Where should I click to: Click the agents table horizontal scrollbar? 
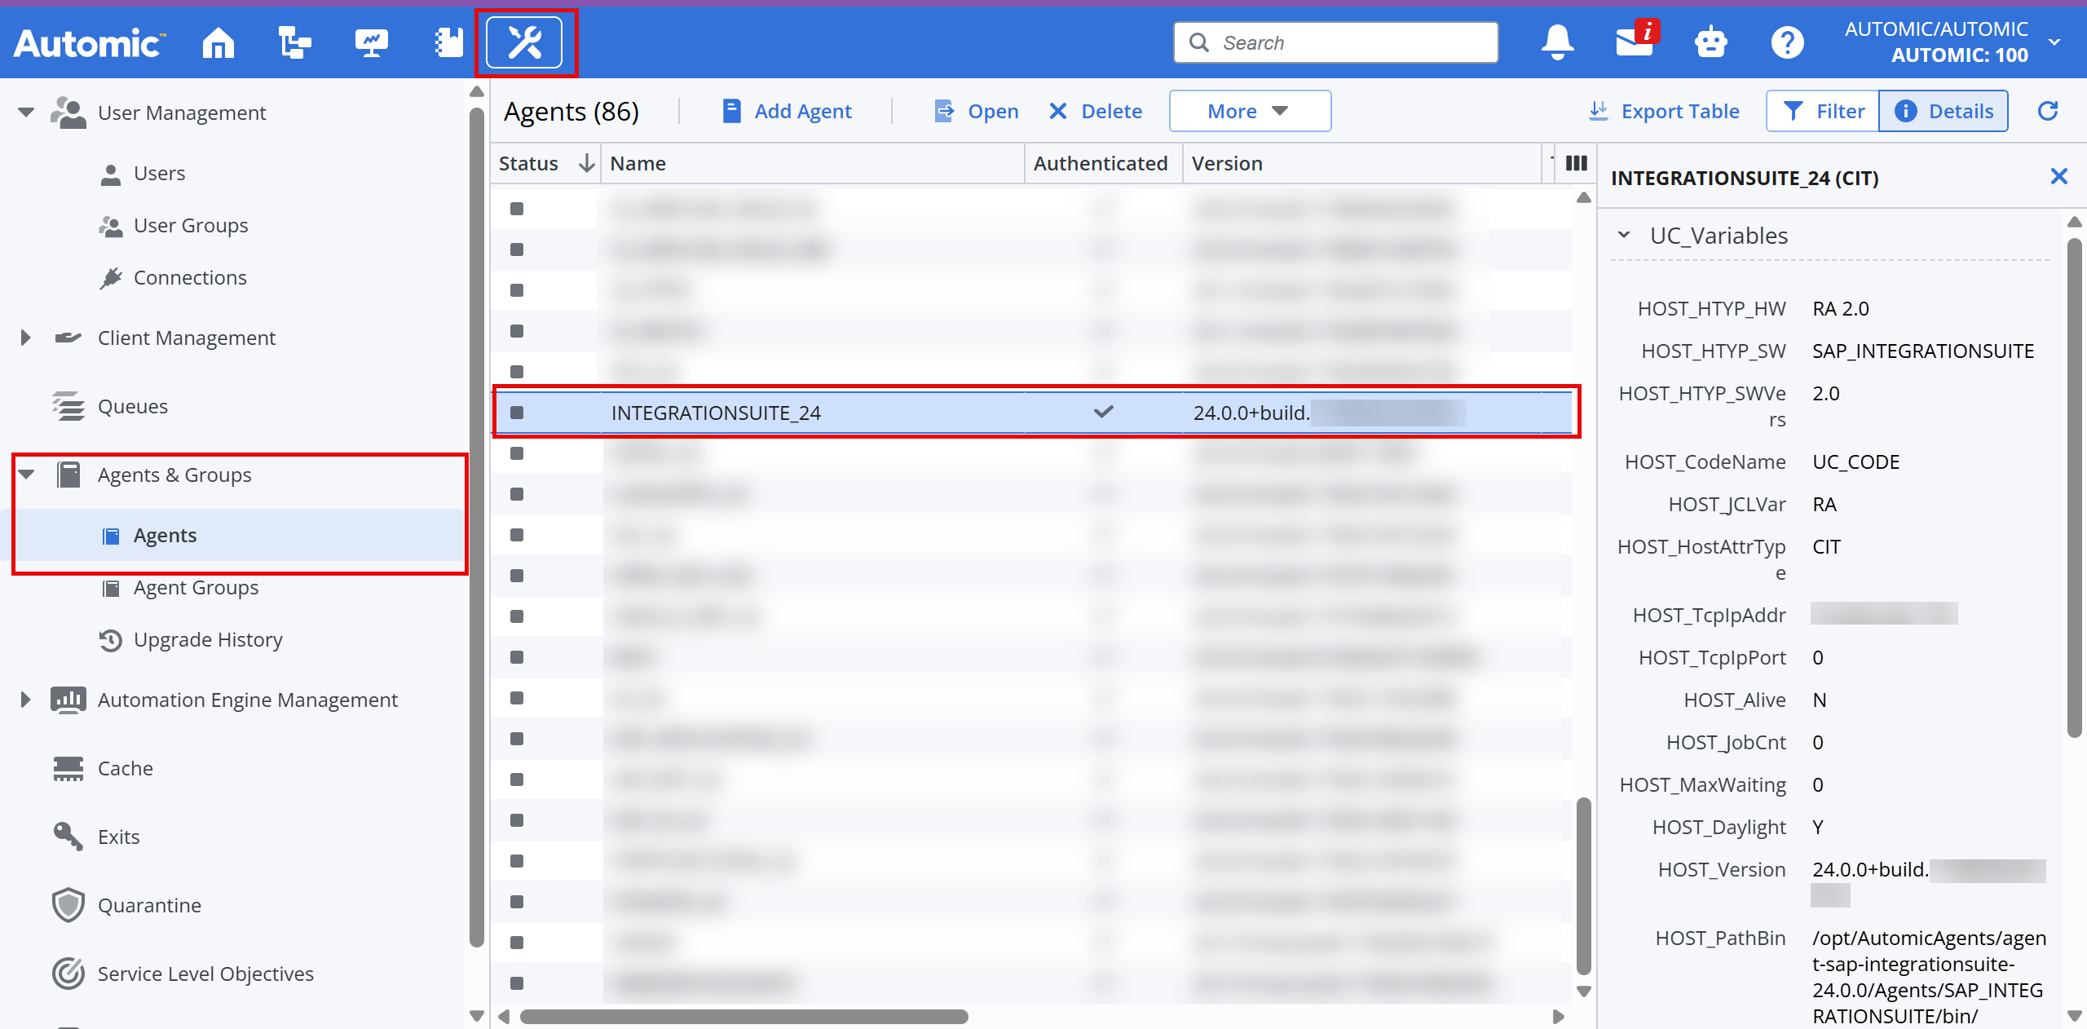pyautogui.click(x=743, y=1016)
